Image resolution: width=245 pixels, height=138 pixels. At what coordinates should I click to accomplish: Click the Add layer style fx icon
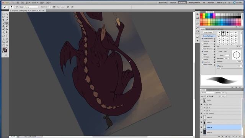222,136
